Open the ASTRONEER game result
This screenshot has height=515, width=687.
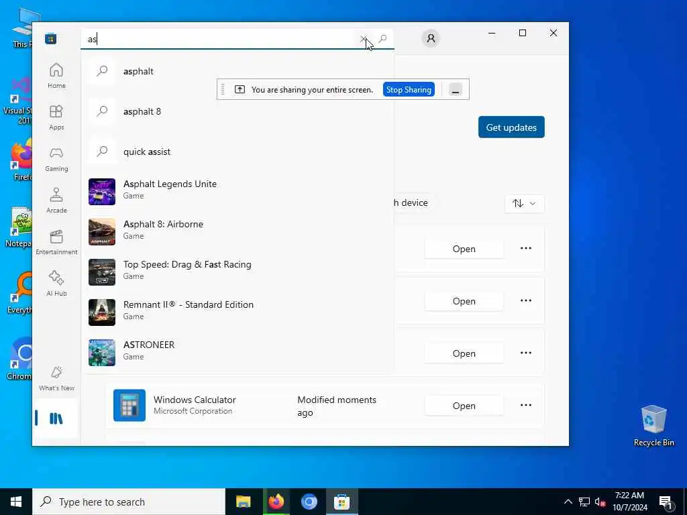237,353
